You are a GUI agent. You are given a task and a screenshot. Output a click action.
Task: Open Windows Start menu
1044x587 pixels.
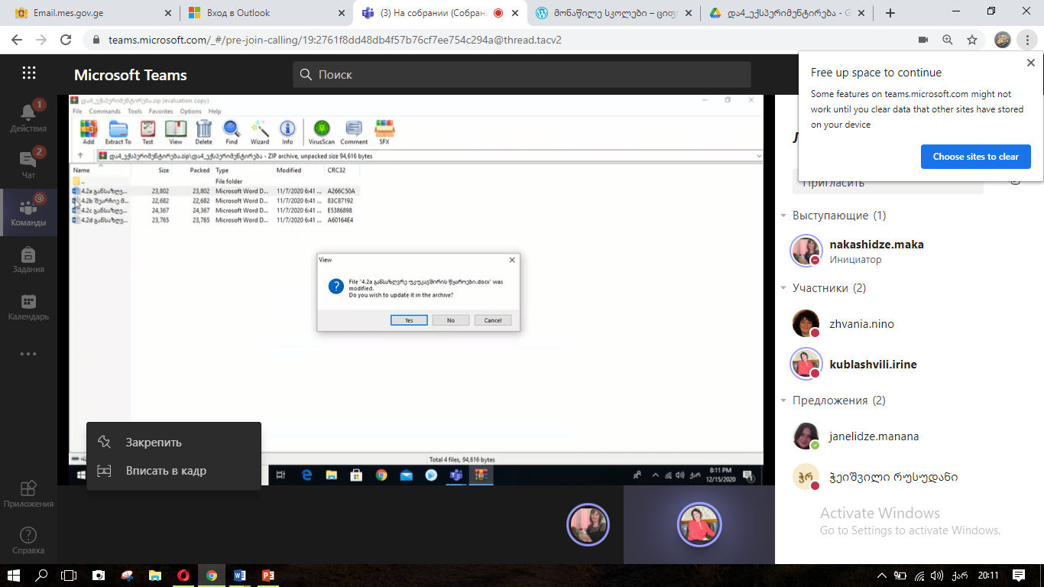13,576
